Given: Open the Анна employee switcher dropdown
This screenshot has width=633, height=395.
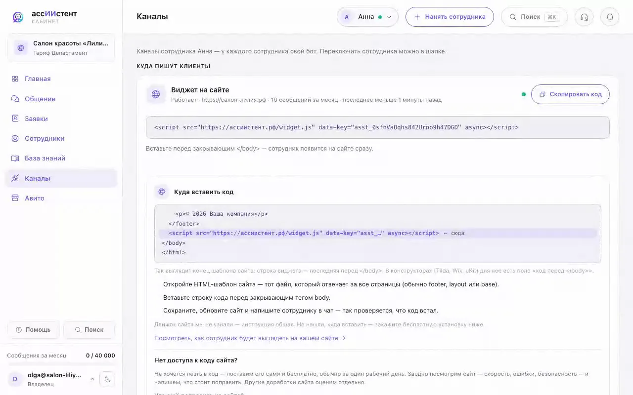Looking at the screenshot, I should [x=368, y=17].
